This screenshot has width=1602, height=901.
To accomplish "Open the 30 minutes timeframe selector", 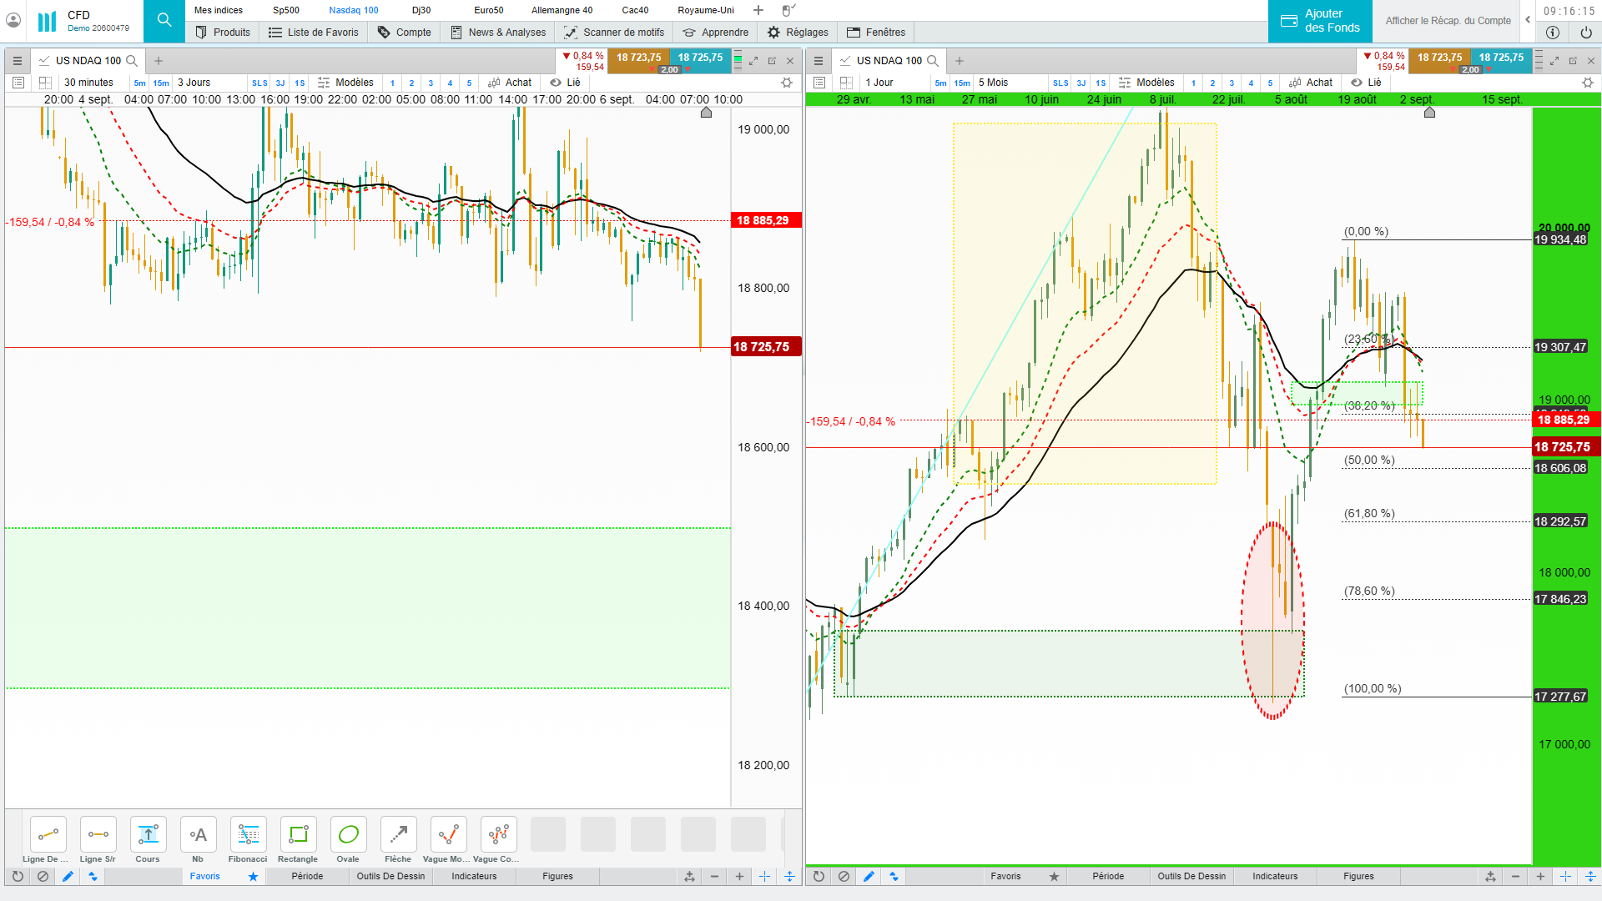I will 88,83.
